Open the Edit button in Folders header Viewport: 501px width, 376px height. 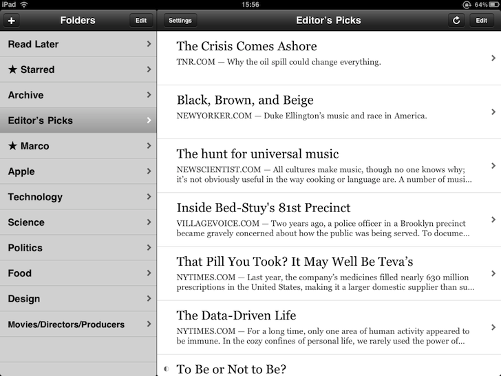coord(141,21)
